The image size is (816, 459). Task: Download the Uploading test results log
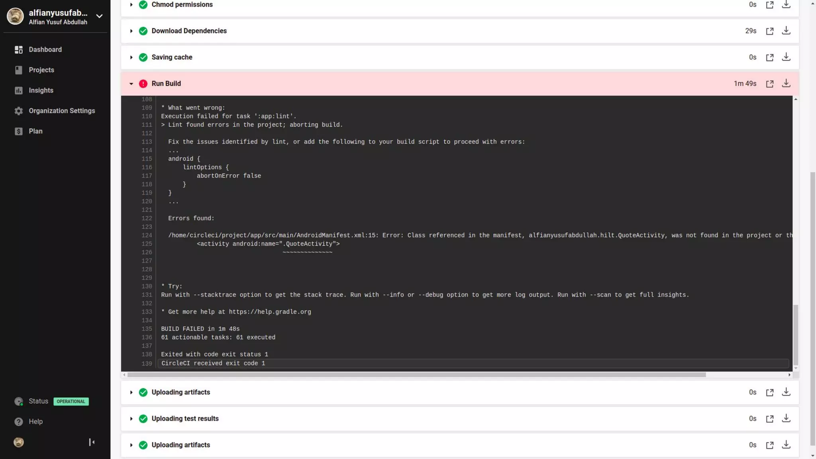click(x=786, y=418)
